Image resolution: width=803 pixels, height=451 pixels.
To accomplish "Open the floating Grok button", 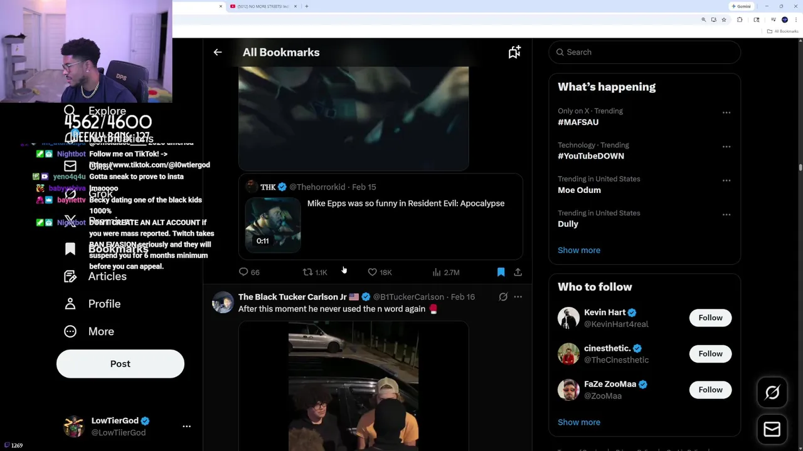I will (772, 393).
